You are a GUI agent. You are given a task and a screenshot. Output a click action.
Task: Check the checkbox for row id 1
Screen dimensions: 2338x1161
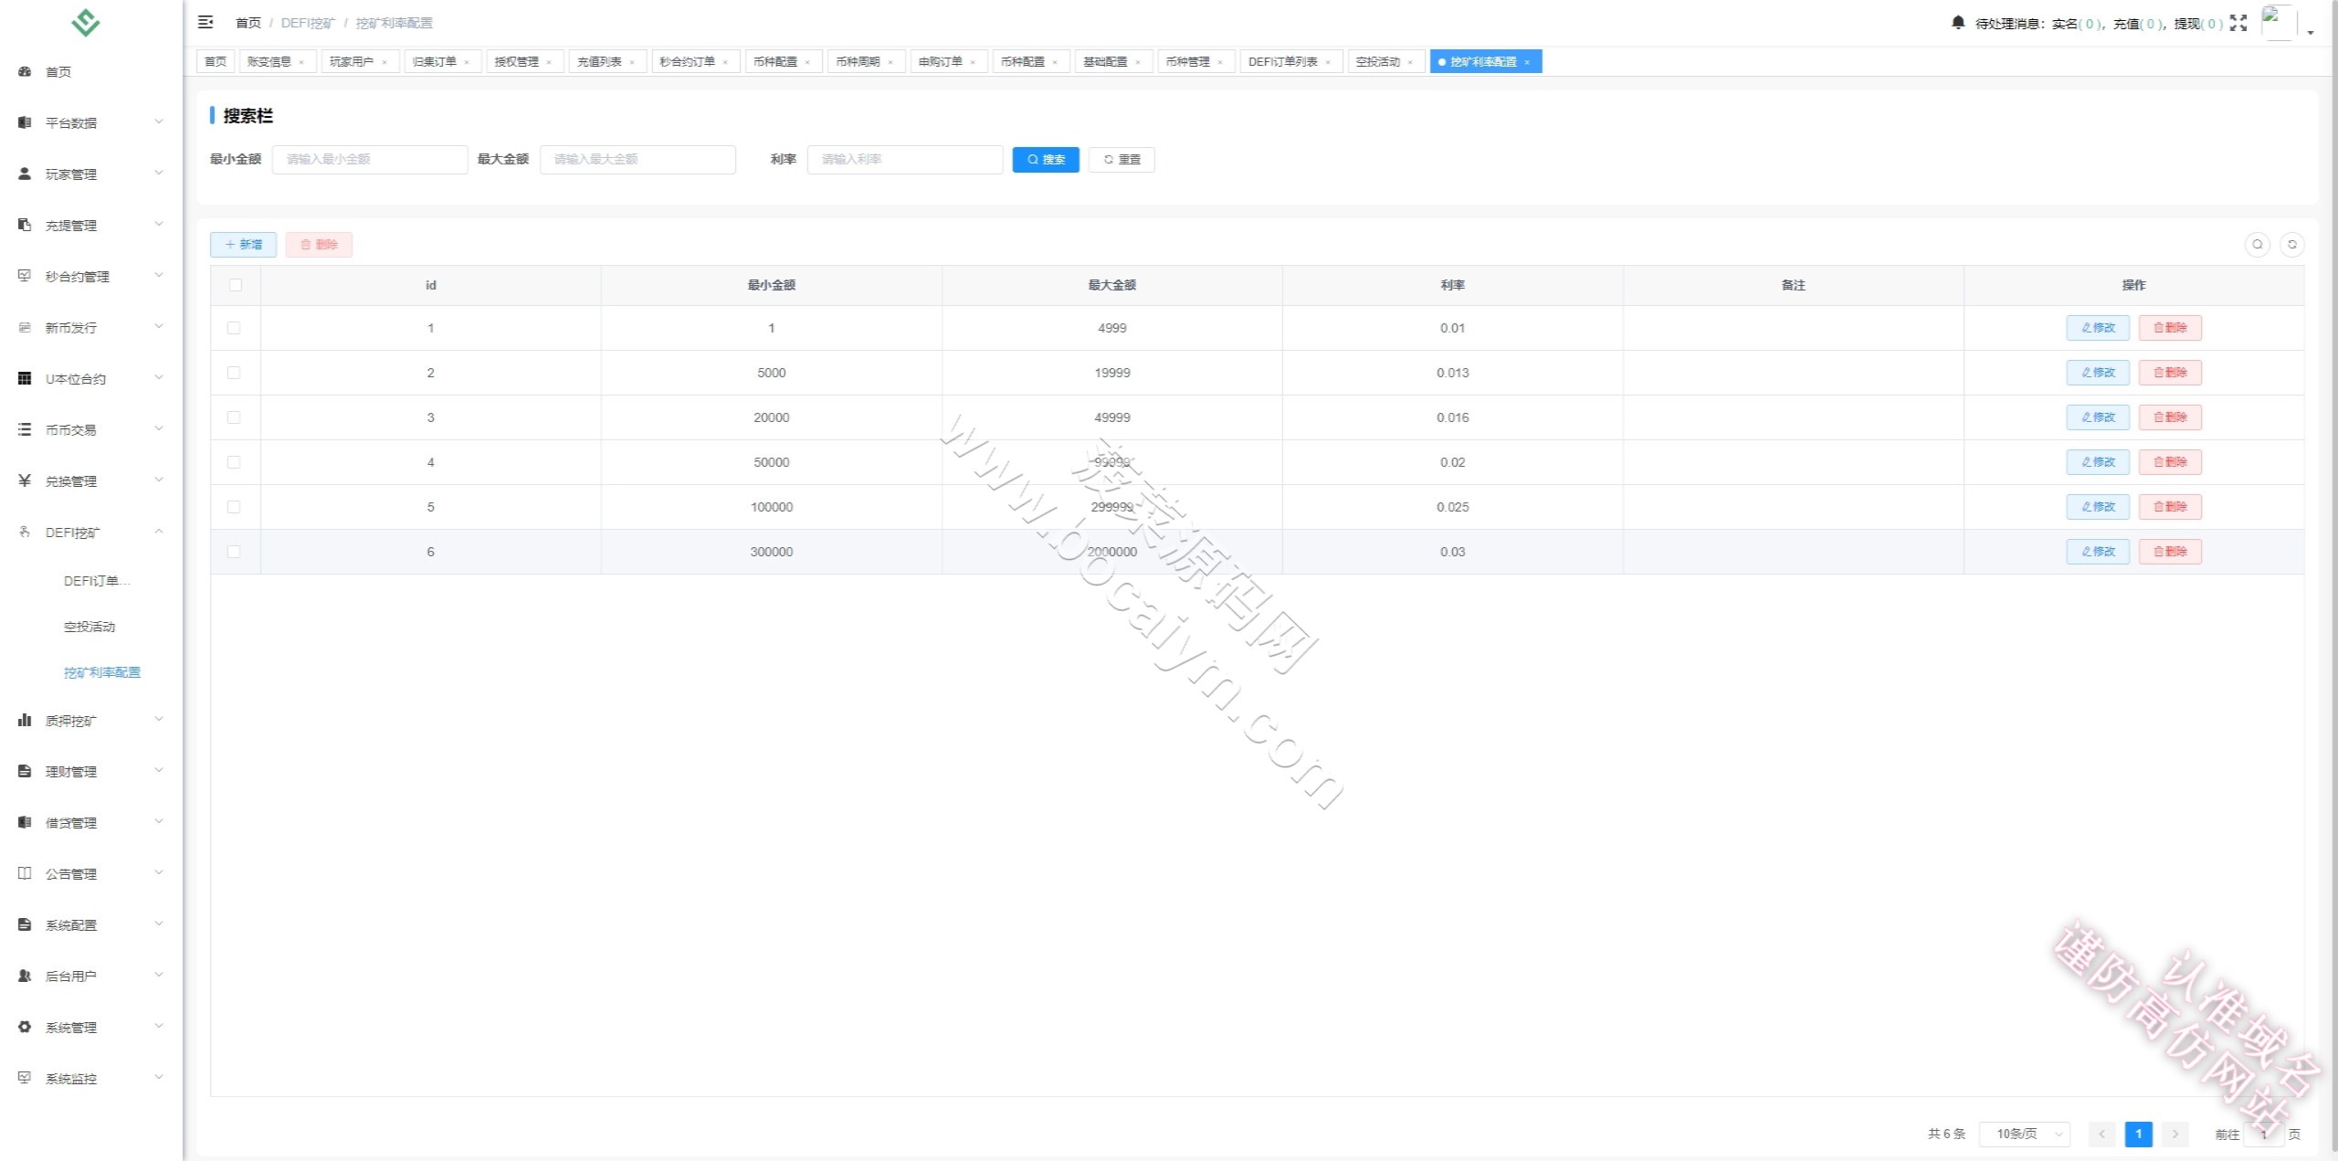tap(234, 328)
